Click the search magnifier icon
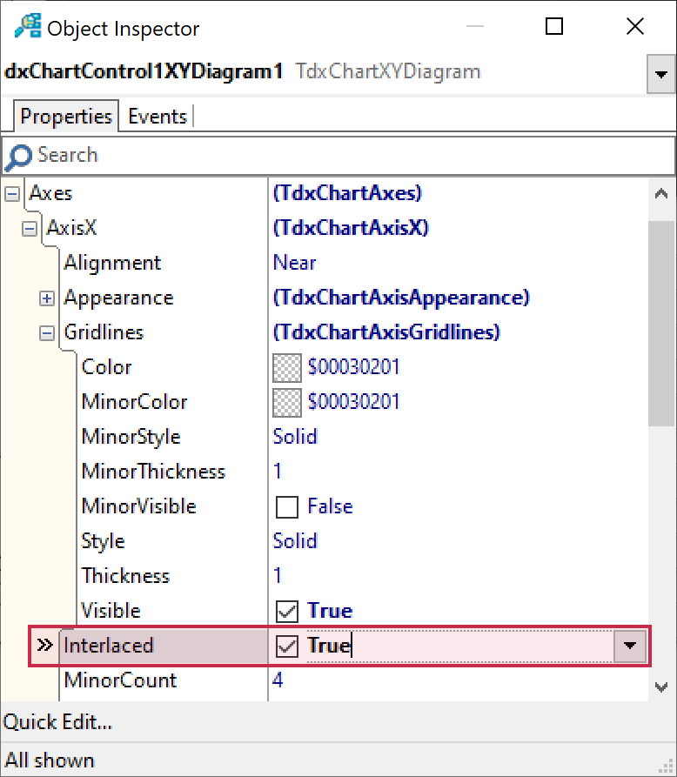Screen dimensions: 677x777 (x=18, y=157)
